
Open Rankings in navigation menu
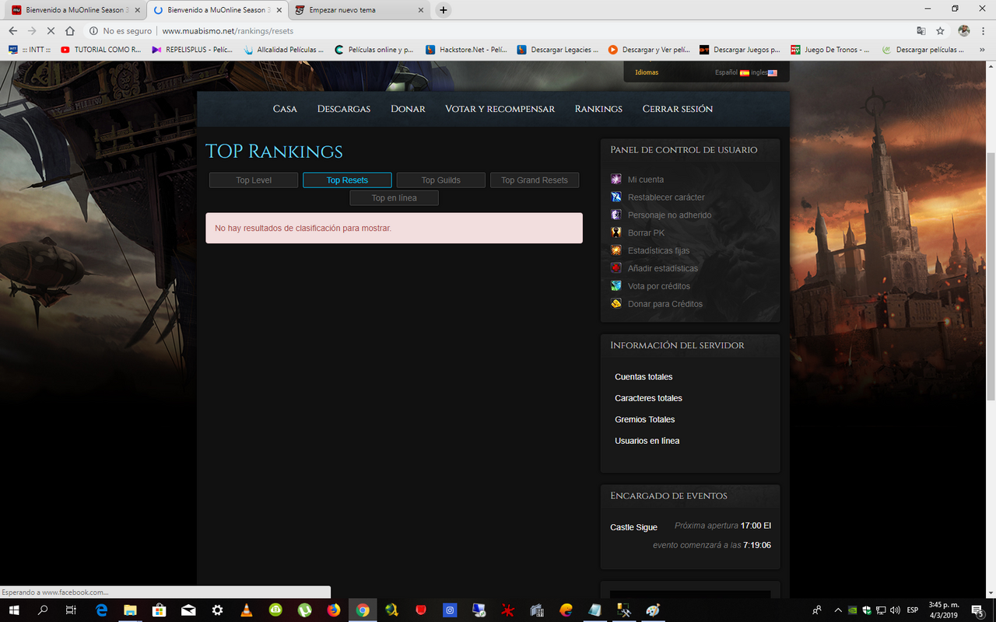pyautogui.click(x=598, y=109)
